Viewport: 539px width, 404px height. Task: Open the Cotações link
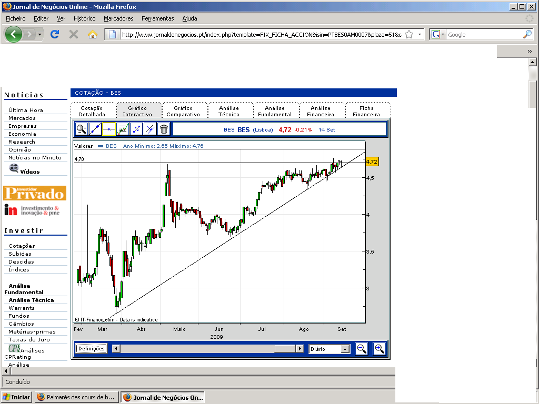[x=22, y=246]
